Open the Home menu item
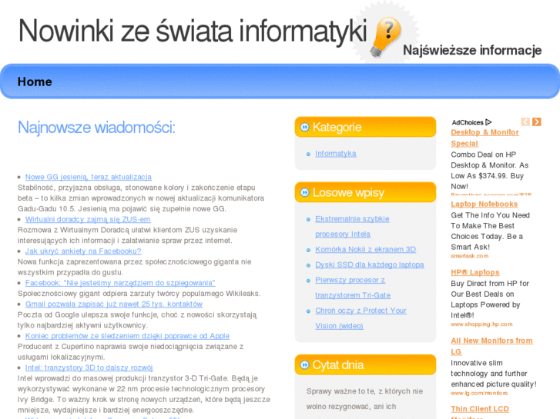This screenshot has height=419, width=560. pyautogui.click(x=35, y=81)
